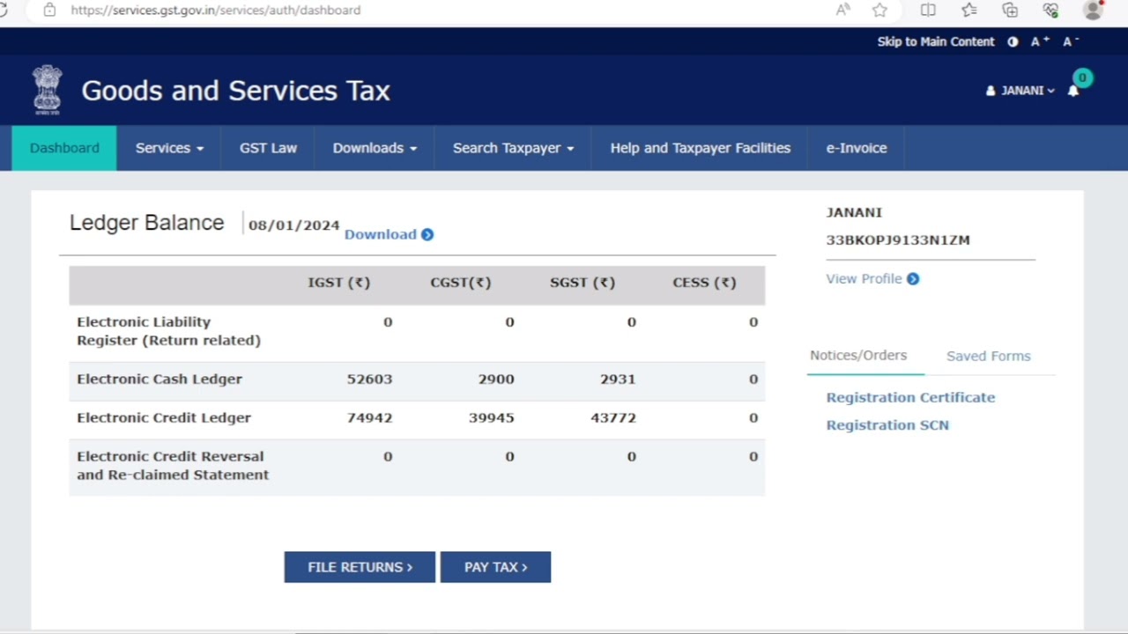This screenshot has width=1128, height=634.
Task: Open the notifications bell icon
Action: [x=1072, y=91]
